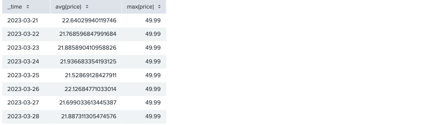
Task: Click the avg(price) column sort arrows
Action: [x=87, y=7]
